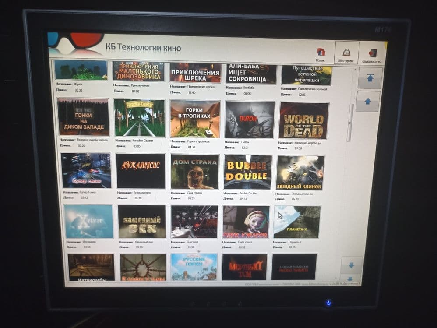Click the "Bubble Double" name caption text
This screenshot has width=437, height=328.
pos(248,194)
